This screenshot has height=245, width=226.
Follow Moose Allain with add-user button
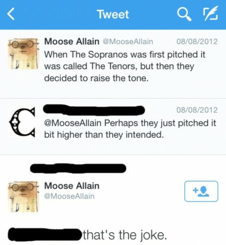(201, 191)
